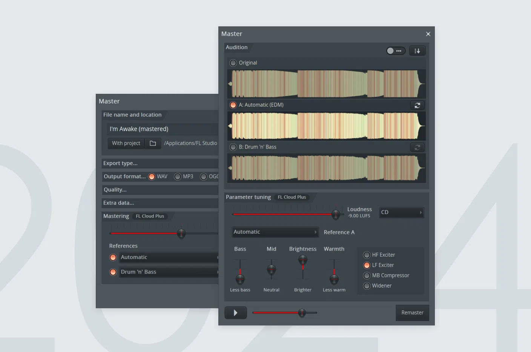Click the Original waveform display

coord(326,84)
